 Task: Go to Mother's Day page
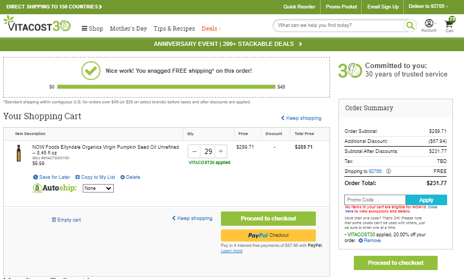[129, 28]
